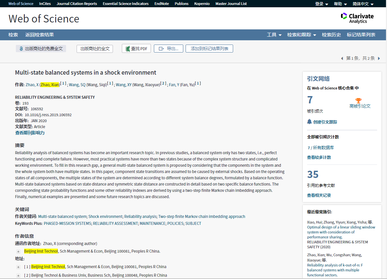387x279 pixels.
Task: Open 检索历史 search history
Action: coord(331,35)
